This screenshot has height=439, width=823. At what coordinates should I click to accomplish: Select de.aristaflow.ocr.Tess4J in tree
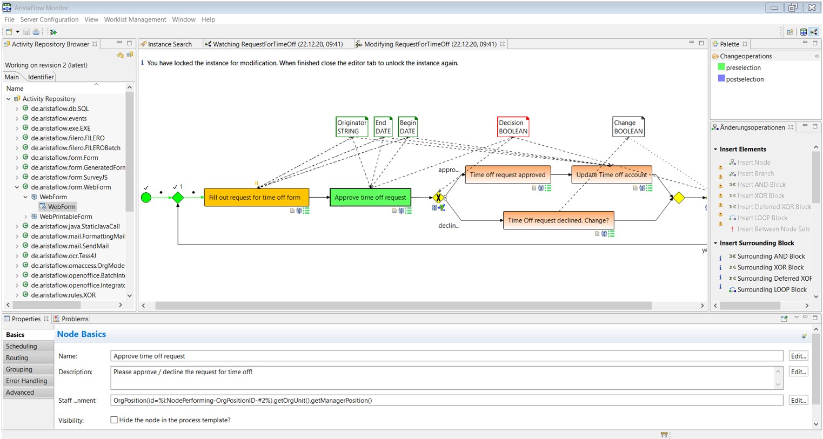tap(63, 256)
